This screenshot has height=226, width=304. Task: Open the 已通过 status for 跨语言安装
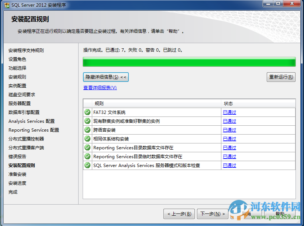point(229,130)
